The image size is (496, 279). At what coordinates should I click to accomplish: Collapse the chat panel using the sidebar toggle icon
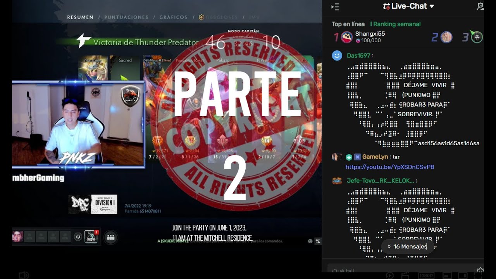(336, 7)
